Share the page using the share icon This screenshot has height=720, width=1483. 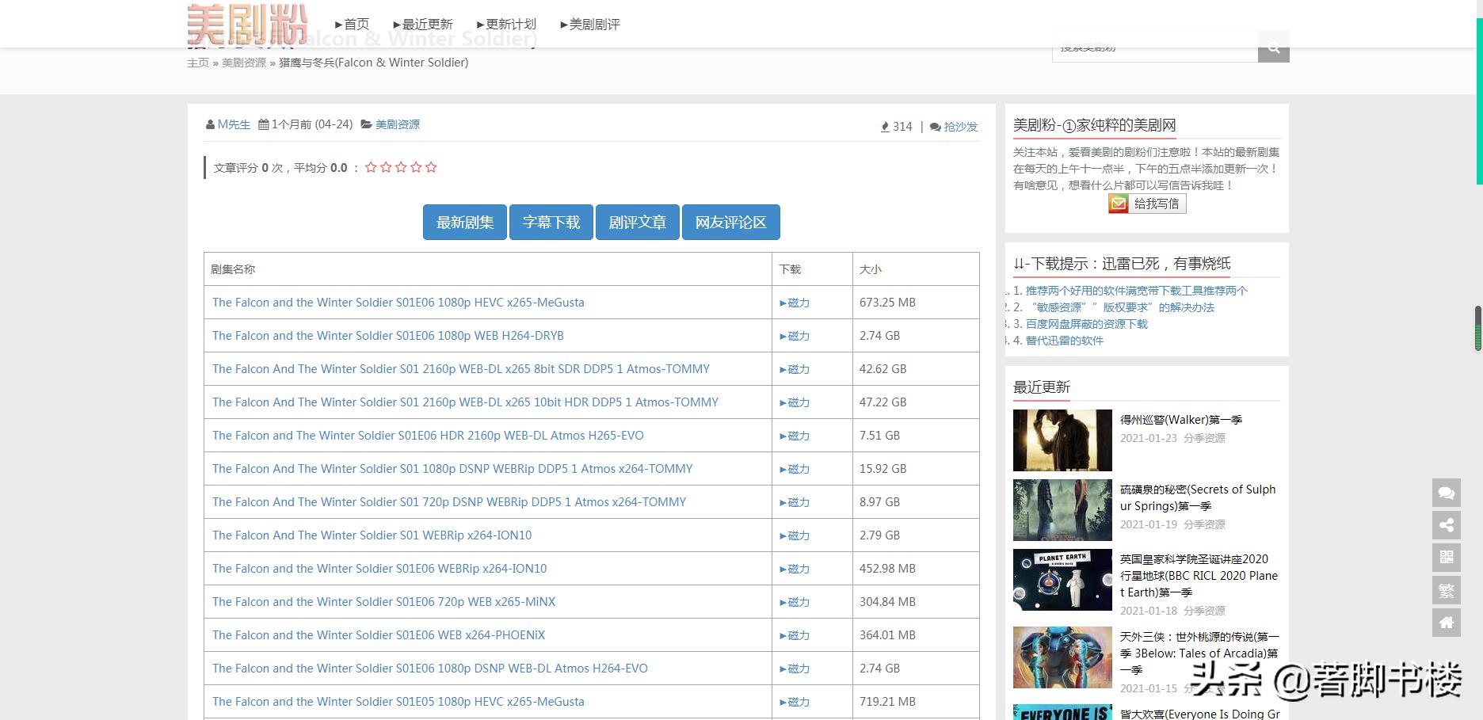pyautogui.click(x=1447, y=525)
